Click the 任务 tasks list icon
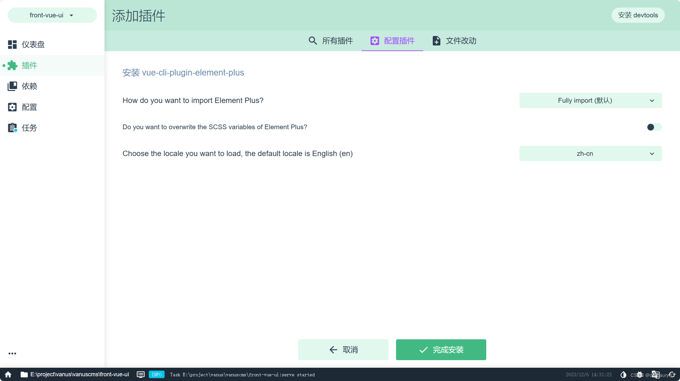680x381 pixels. click(13, 128)
